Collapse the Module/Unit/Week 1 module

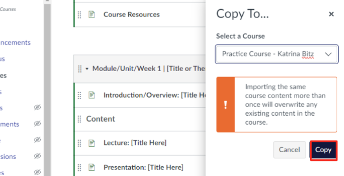point(87,69)
